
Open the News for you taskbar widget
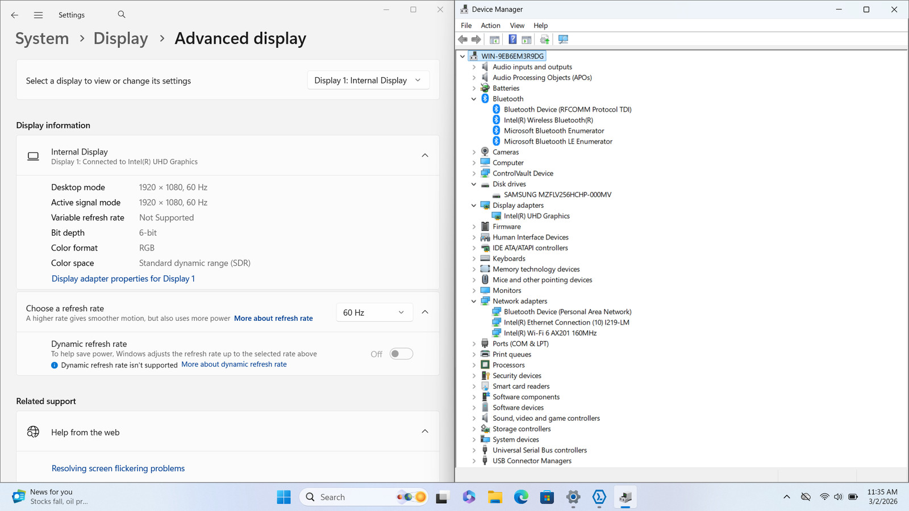[x=51, y=497]
